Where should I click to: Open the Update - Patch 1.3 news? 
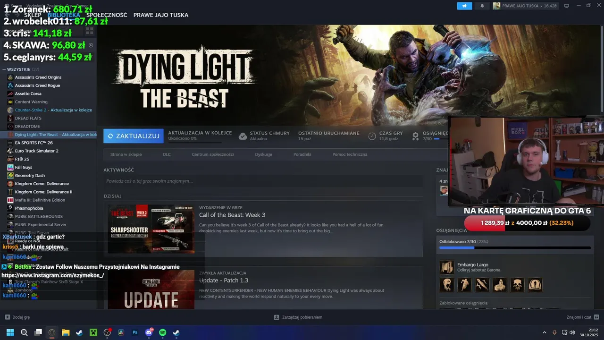[224, 280]
